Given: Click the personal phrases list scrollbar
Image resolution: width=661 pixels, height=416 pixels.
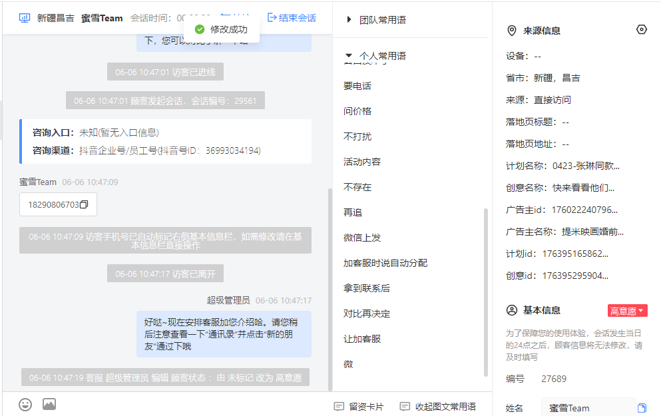Looking at the screenshot, I should coord(486,292).
